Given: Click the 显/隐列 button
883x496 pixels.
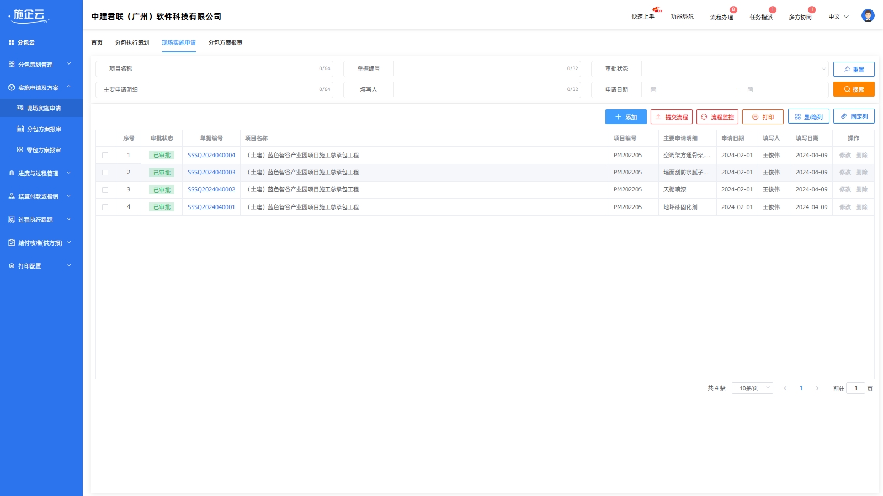Looking at the screenshot, I should [x=808, y=117].
